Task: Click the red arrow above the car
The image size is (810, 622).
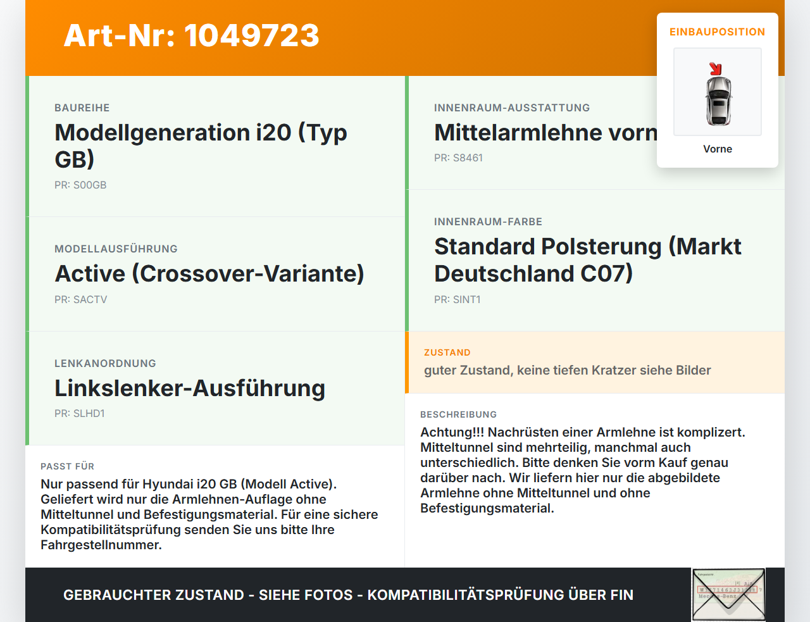Action: 716,69
